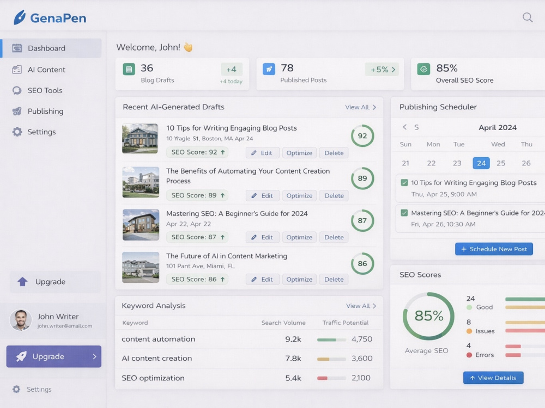Select April 24 on the calendar

click(x=481, y=163)
